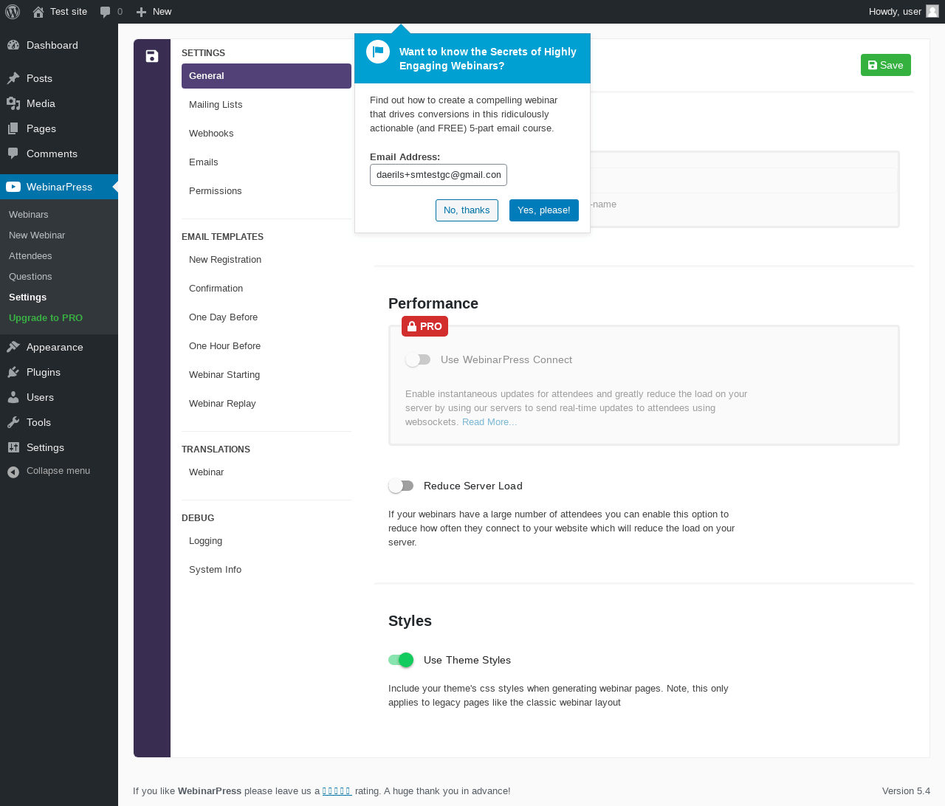Open Mailing Lists settings
This screenshot has width=945, height=806.
[x=267, y=105]
